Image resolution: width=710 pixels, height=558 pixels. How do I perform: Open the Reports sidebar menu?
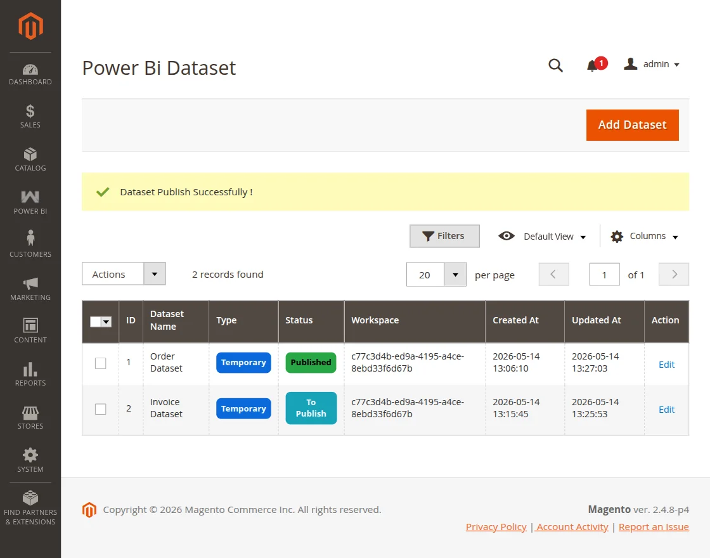tap(30, 375)
